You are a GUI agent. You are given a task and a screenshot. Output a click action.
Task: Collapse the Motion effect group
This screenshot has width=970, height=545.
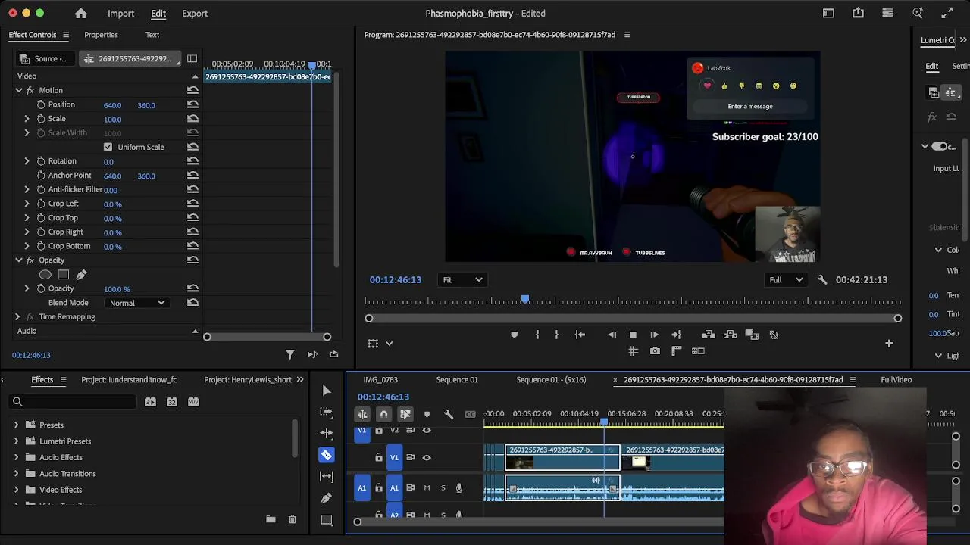point(19,90)
